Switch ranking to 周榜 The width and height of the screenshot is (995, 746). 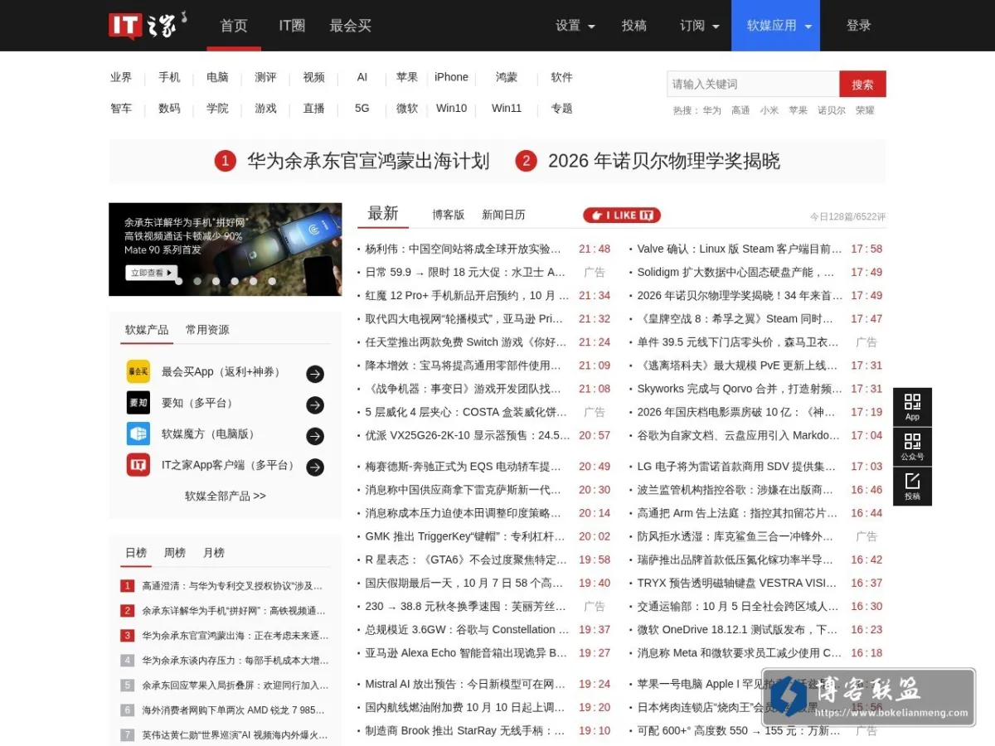[x=175, y=553]
